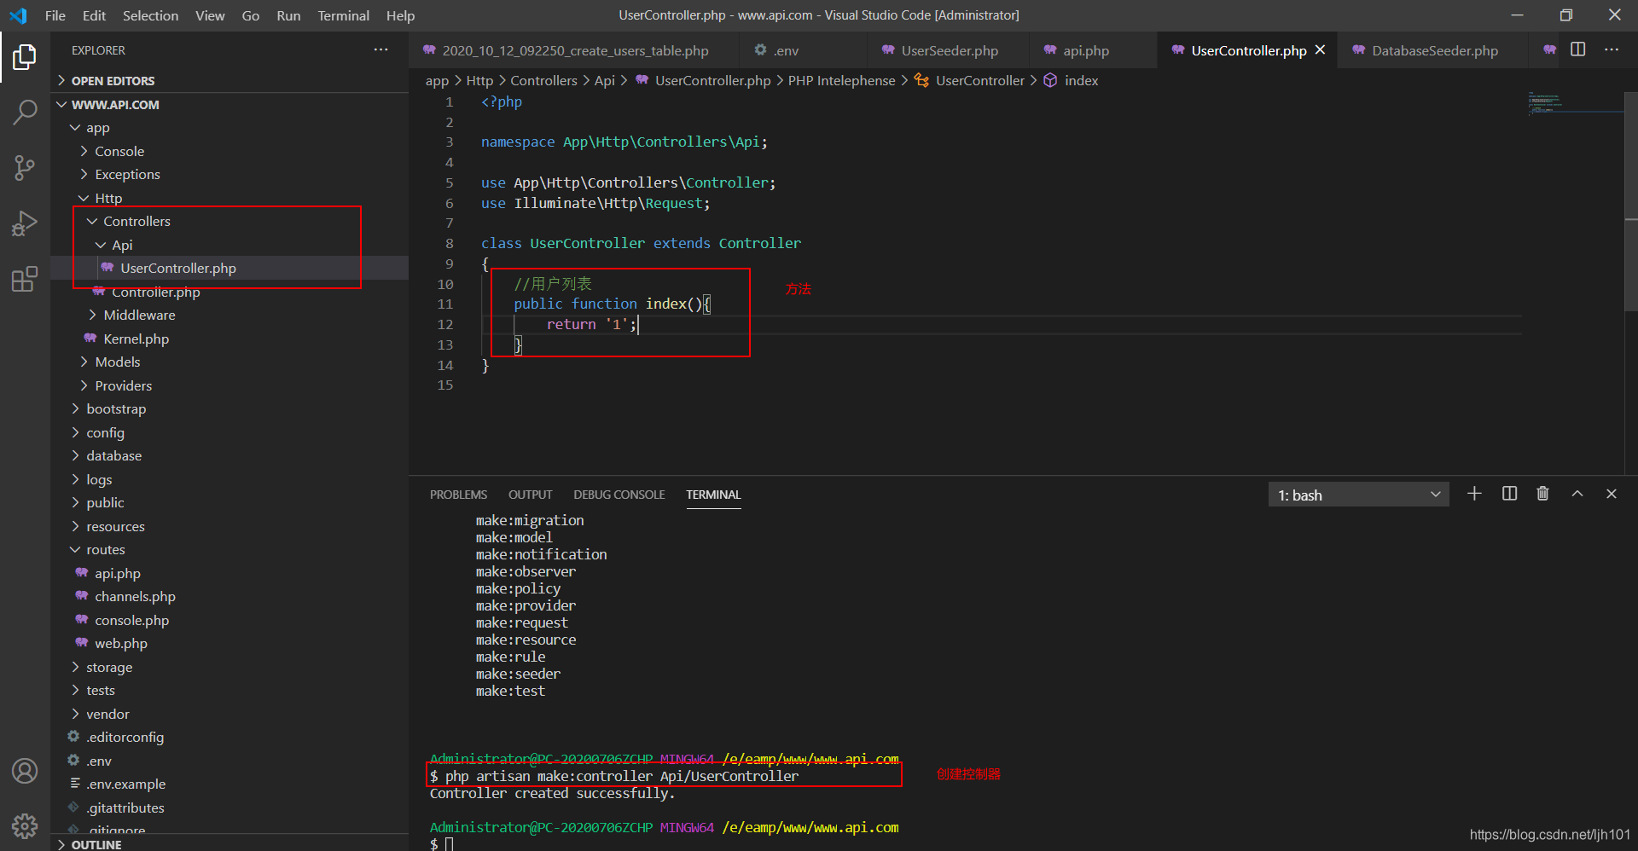Open channels.php file
This screenshot has height=851, width=1638.
pos(229,596)
